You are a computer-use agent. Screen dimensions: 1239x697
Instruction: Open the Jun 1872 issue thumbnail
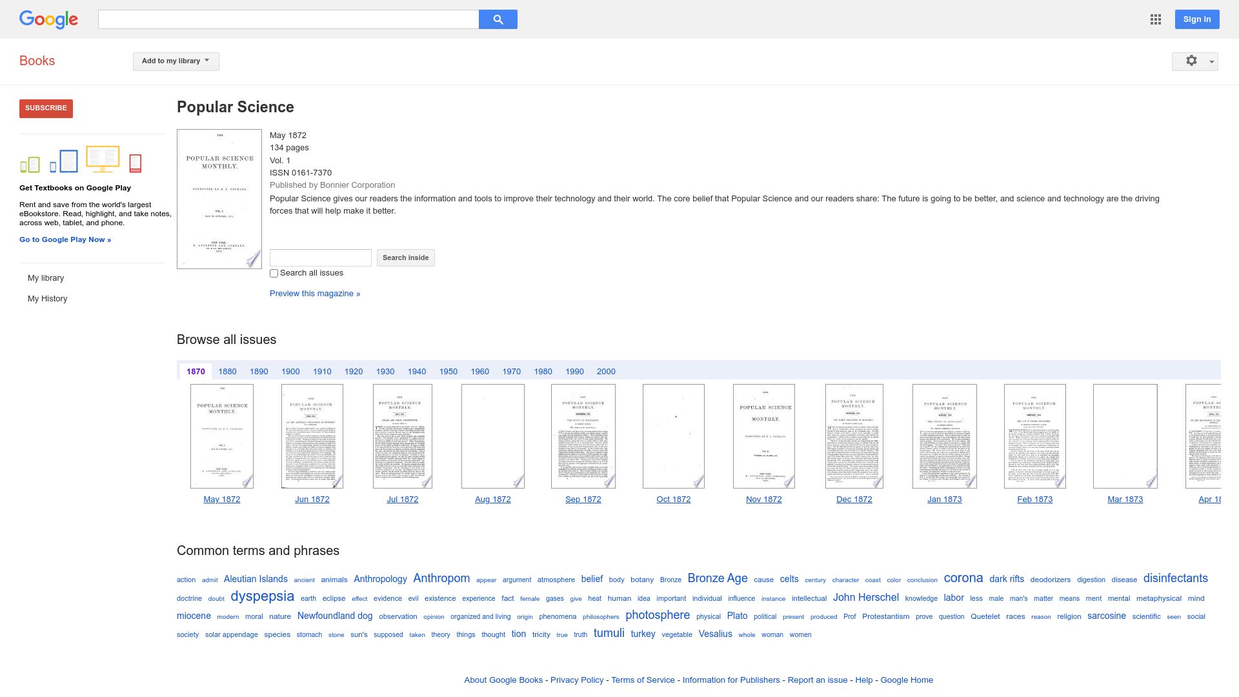pyautogui.click(x=312, y=436)
